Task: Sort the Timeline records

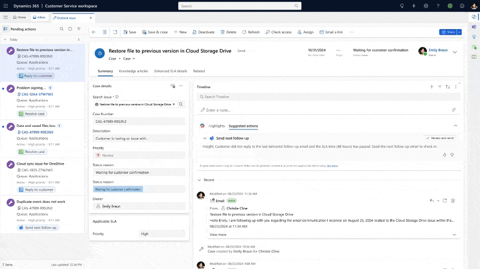Action: [x=448, y=87]
